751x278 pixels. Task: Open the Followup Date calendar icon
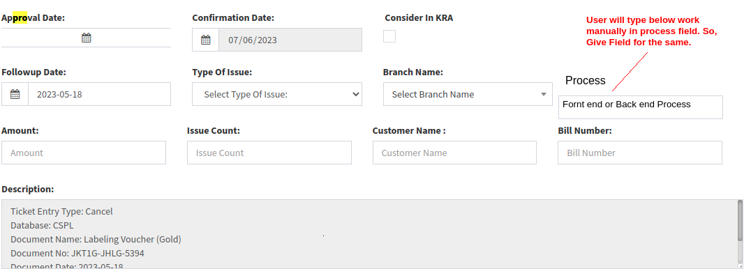click(15, 94)
